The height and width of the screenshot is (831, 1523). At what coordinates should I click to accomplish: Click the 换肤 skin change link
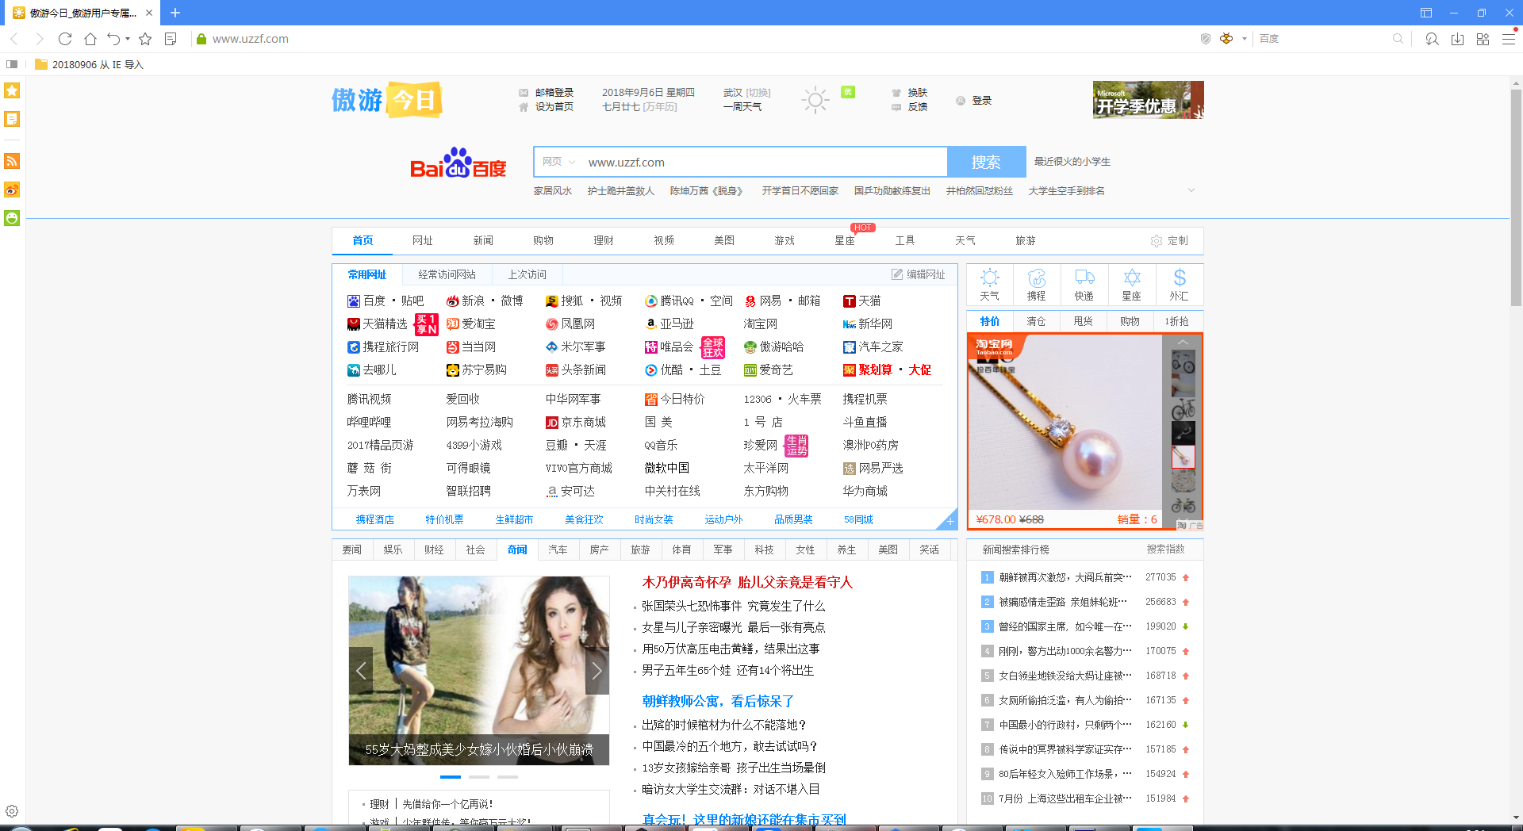point(917,93)
